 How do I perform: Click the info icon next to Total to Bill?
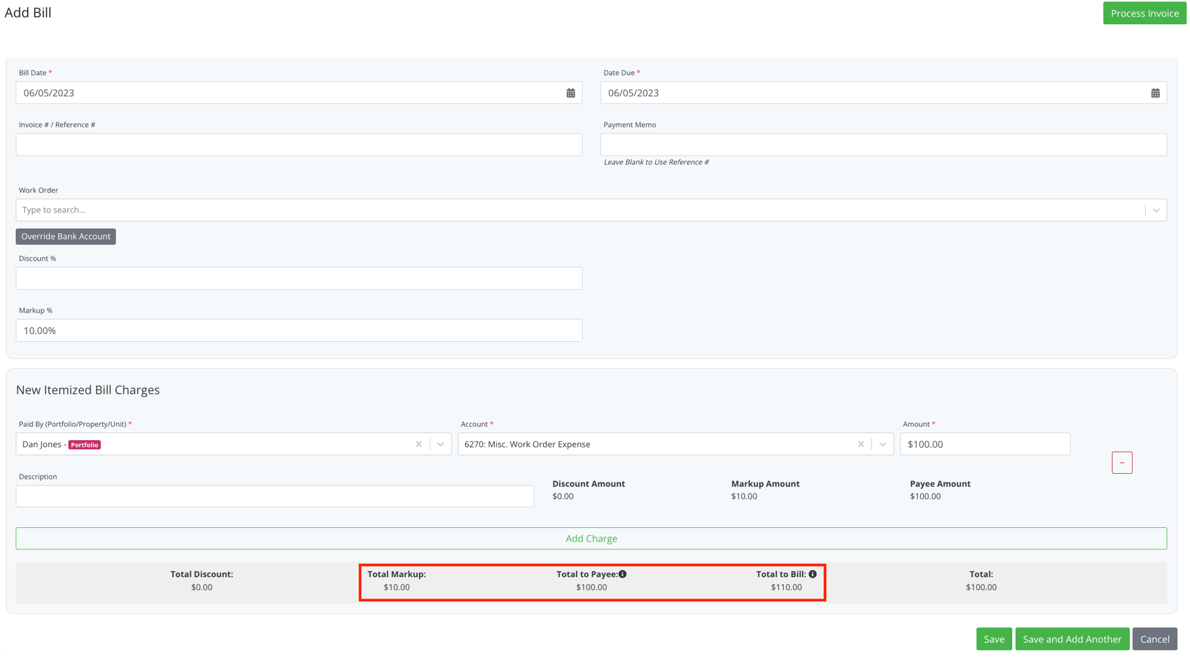pyautogui.click(x=812, y=574)
